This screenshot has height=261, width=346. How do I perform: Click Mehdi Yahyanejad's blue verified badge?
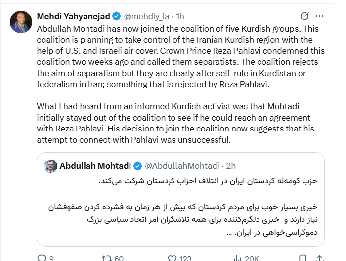(114, 17)
